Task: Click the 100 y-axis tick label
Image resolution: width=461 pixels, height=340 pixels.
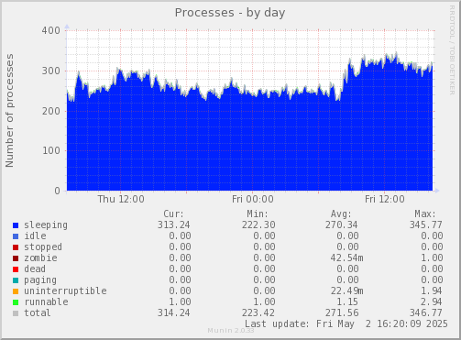Action: (51, 150)
